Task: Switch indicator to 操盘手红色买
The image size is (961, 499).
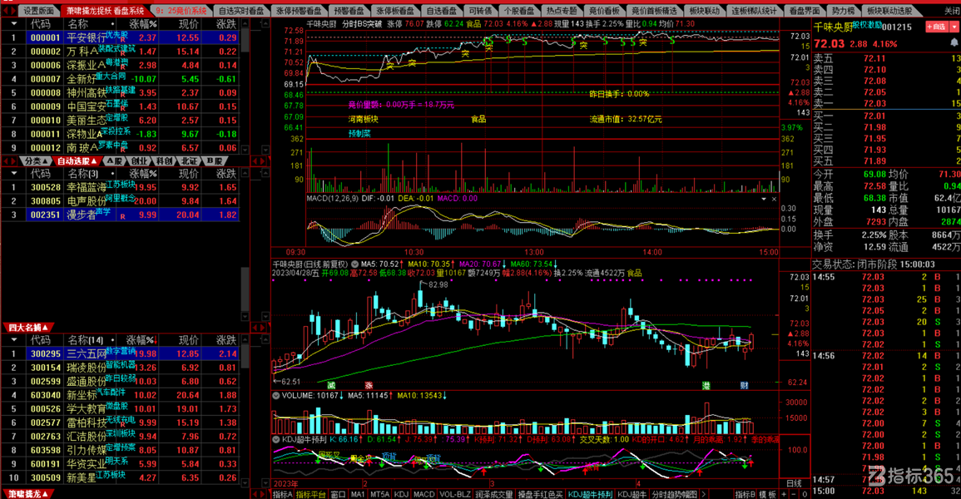Action: (540, 494)
